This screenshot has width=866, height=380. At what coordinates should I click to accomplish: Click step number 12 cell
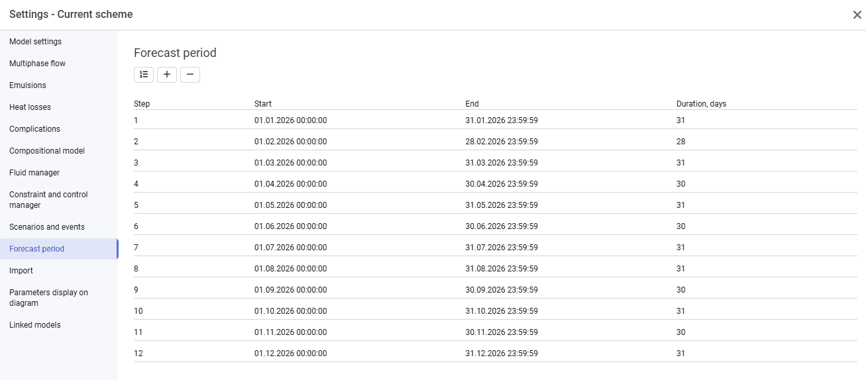[138, 354]
